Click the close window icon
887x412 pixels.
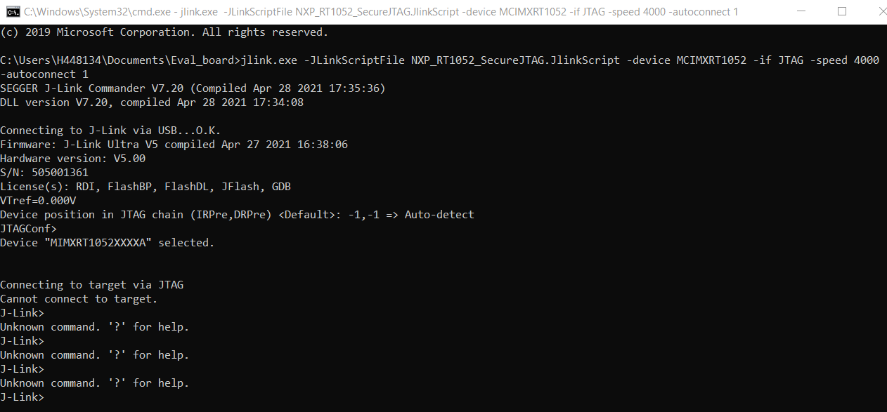click(x=881, y=11)
